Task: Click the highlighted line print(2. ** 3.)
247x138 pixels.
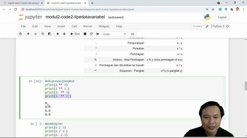Action: click(x=58, y=96)
